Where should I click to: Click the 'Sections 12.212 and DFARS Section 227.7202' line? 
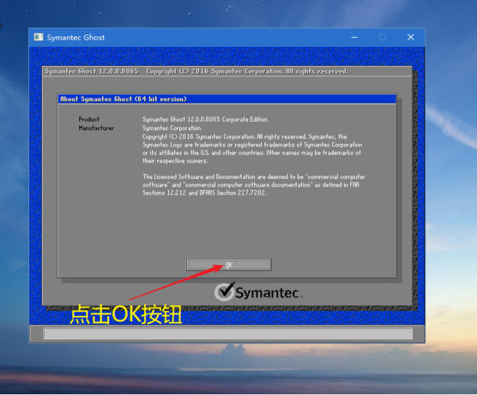[x=204, y=193]
